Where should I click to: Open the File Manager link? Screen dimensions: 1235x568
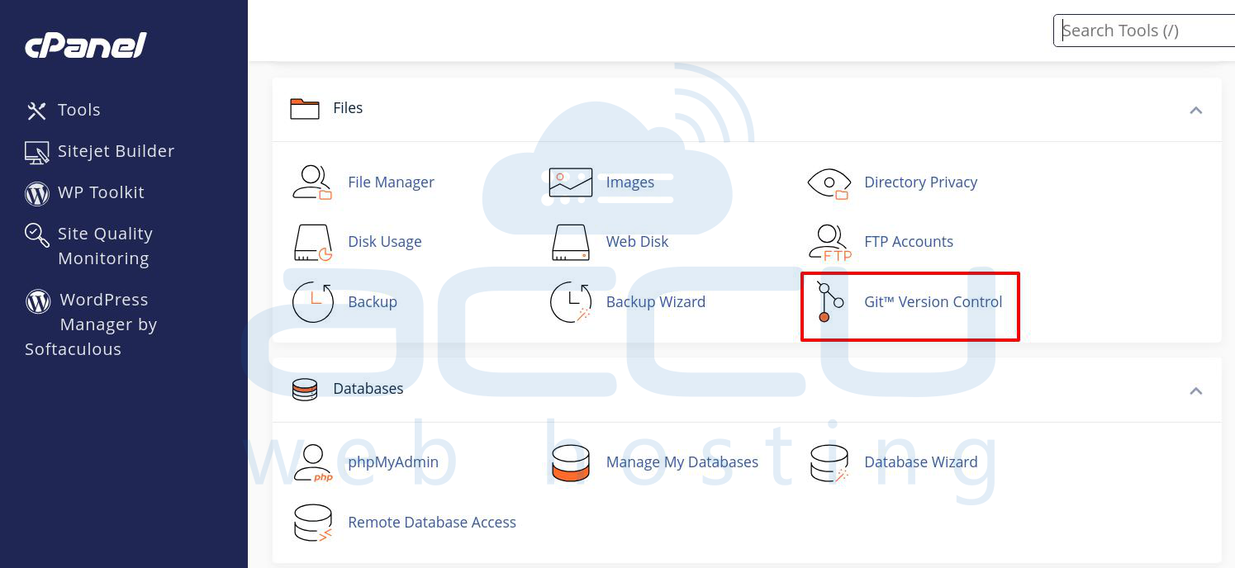pyautogui.click(x=391, y=182)
